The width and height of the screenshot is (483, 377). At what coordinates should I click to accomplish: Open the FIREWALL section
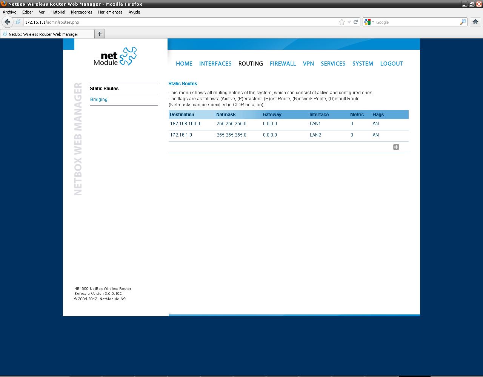pos(283,64)
